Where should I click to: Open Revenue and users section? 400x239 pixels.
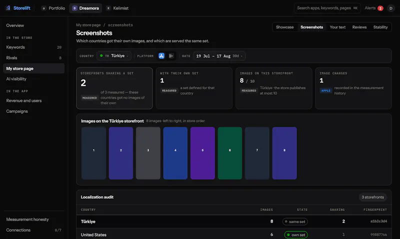coord(33,100)
